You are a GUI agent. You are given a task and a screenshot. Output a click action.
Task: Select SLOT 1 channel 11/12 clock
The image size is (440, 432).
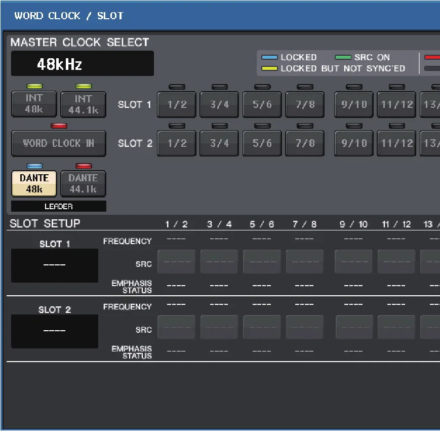tap(396, 104)
